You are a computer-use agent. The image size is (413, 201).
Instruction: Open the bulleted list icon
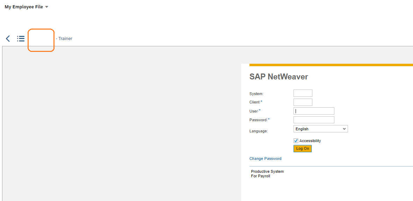pyautogui.click(x=21, y=39)
